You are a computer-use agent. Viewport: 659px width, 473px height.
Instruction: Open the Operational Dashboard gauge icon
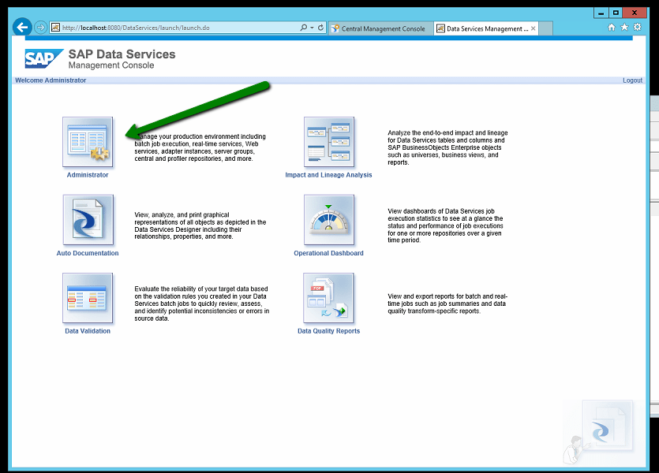coord(328,221)
